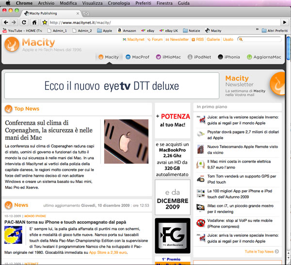291x265 pixels.
Task: Open the Apple menu
Action: tap(8, 3)
